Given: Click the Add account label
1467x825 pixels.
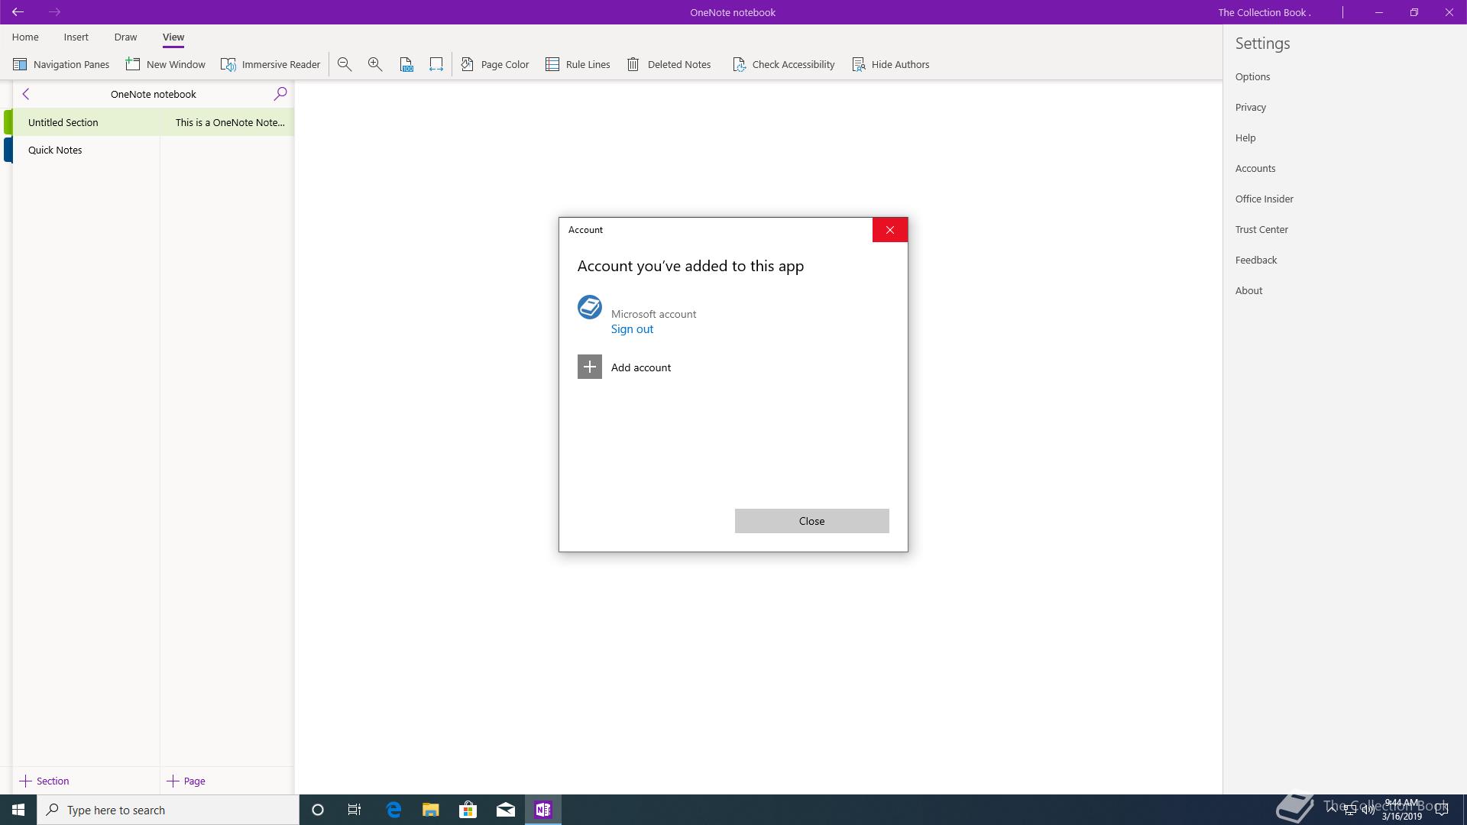Looking at the screenshot, I should click(x=641, y=367).
